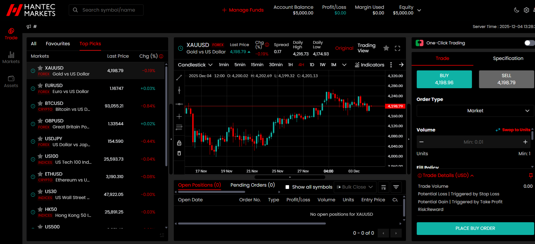Click Manage Funds link
The image size is (535, 244).
pos(243,10)
